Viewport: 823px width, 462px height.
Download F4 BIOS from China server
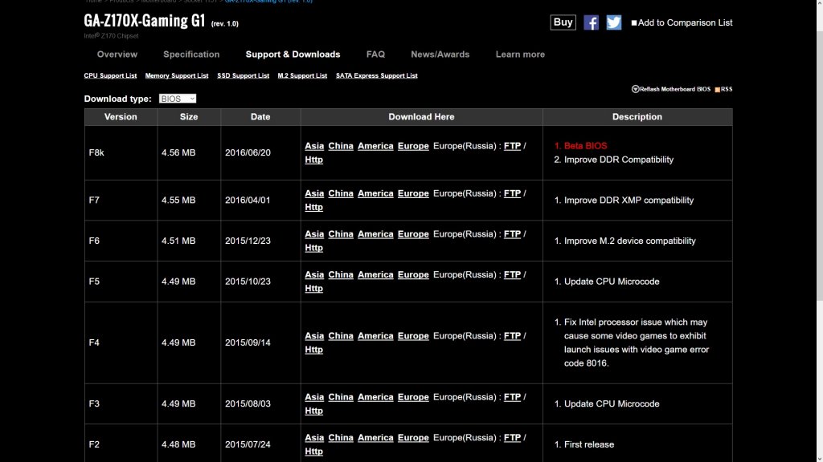coord(341,336)
